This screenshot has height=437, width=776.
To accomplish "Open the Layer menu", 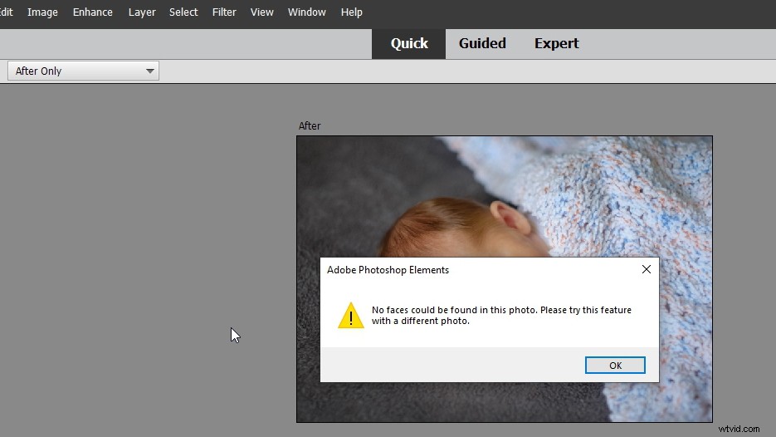I will (x=142, y=12).
